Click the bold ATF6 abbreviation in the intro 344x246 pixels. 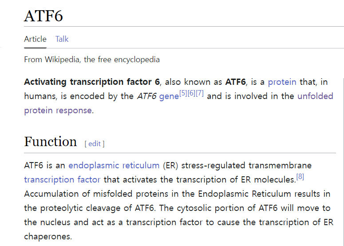(x=236, y=82)
